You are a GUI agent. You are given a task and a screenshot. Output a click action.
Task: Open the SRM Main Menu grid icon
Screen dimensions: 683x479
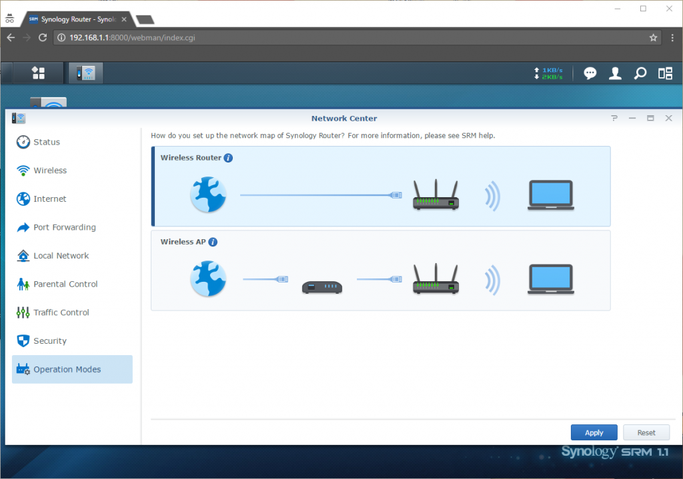click(x=38, y=73)
